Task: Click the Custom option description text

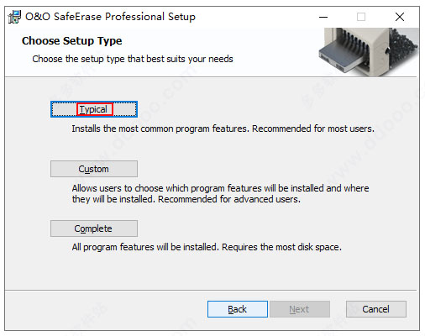Action: click(x=220, y=193)
